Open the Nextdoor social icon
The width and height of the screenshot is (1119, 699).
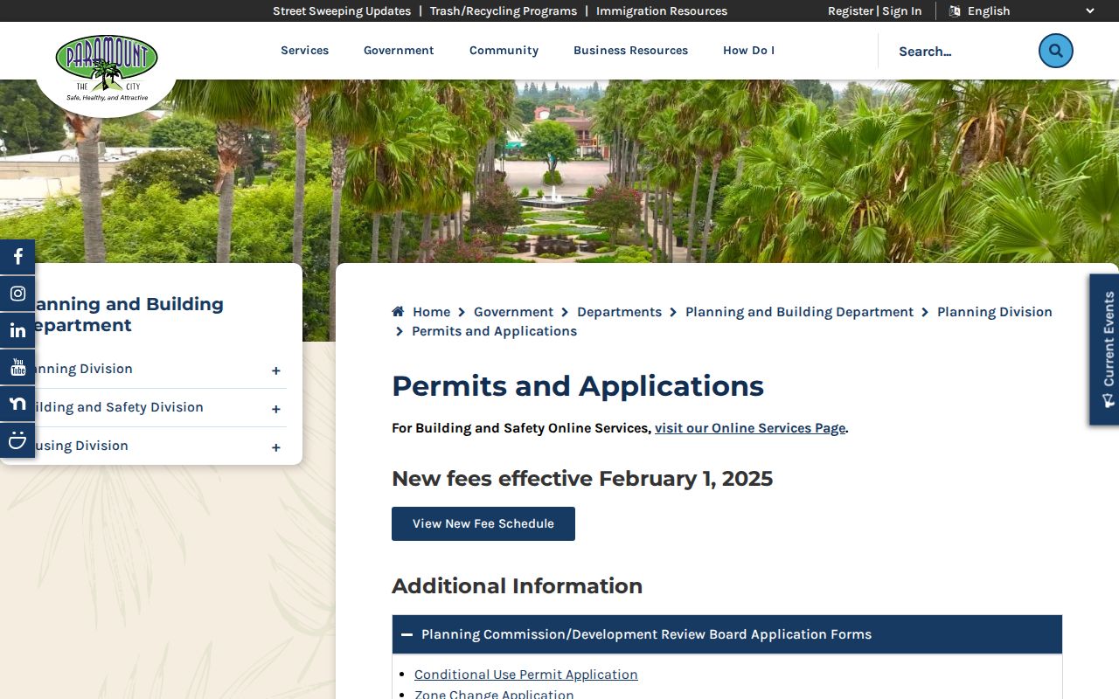[17, 404]
